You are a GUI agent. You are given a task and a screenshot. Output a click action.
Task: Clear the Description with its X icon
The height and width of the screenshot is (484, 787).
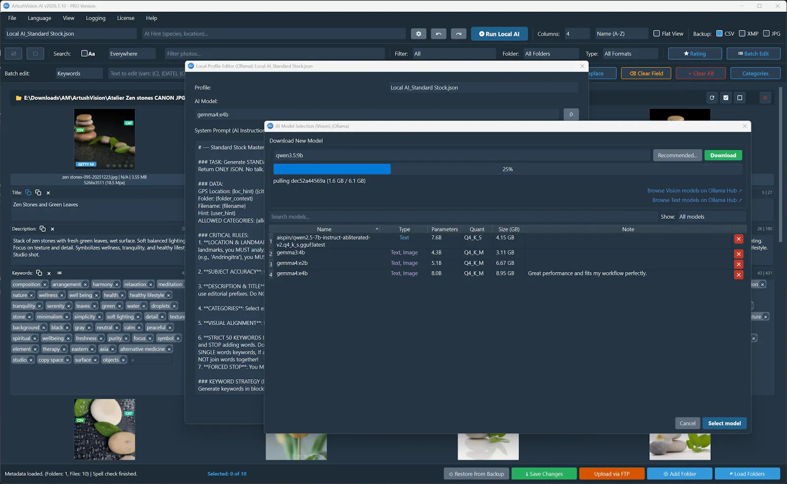[x=53, y=229]
